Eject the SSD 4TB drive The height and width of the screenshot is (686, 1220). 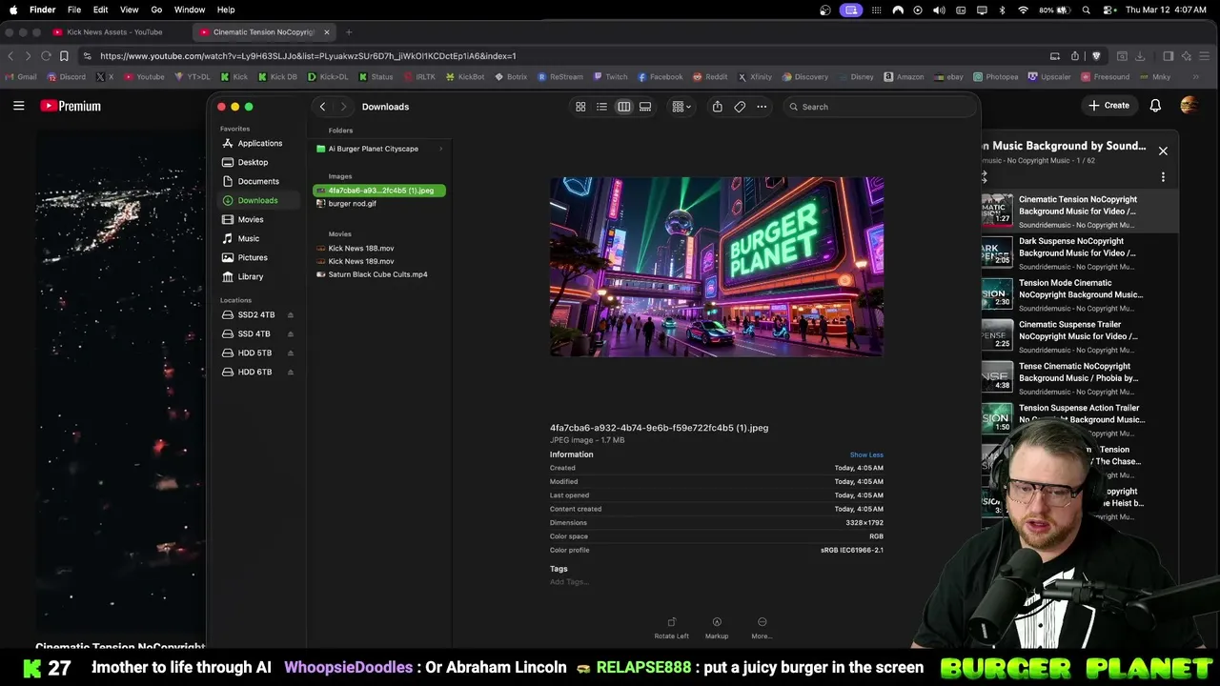291,333
